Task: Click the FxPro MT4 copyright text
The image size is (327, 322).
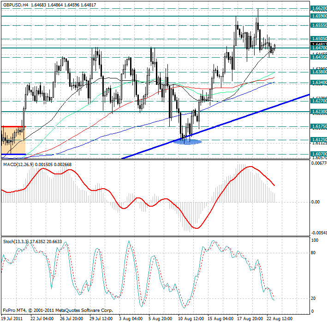Action: [x=58, y=310]
